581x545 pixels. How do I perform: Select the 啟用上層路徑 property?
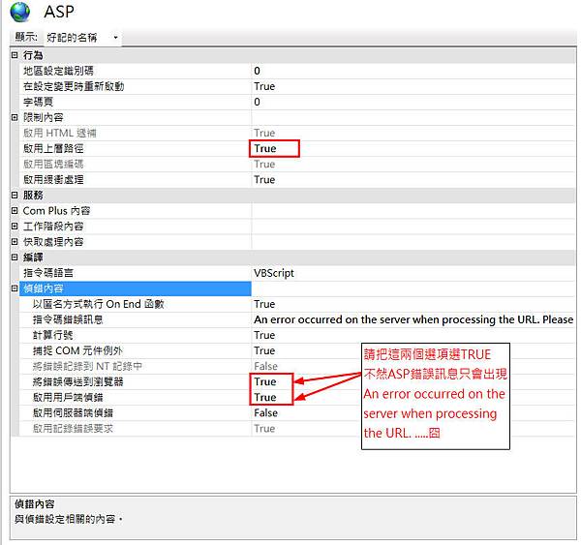click(x=53, y=148)
